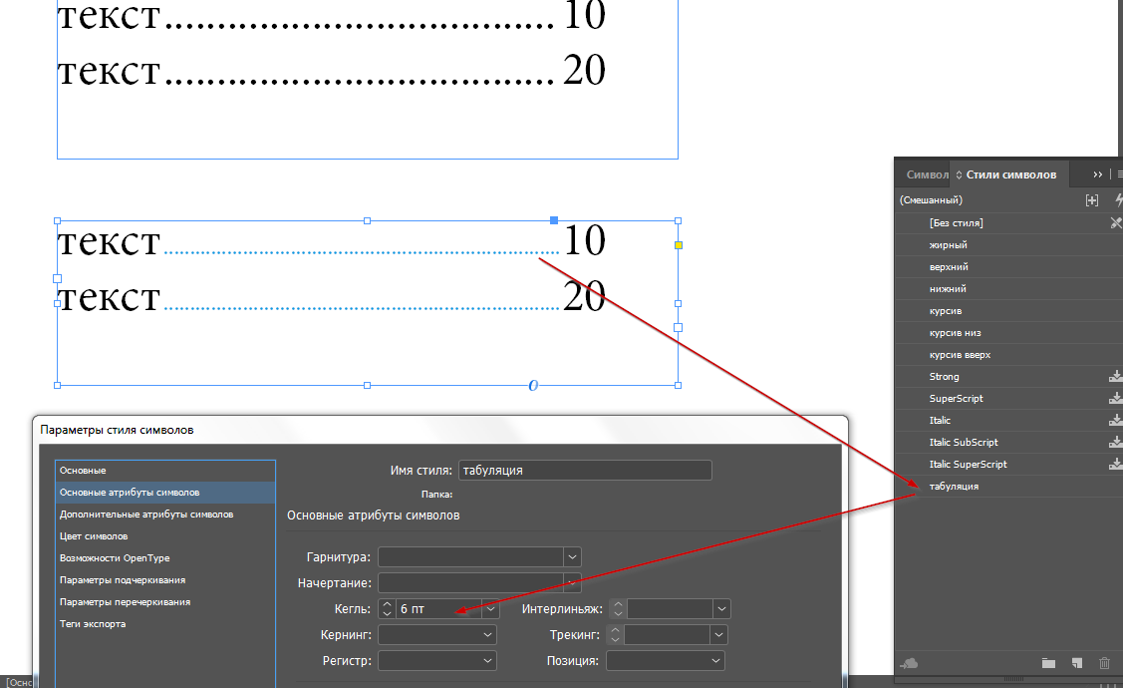
Task: Click the import icon on the SuperScript row
Action: point(1116,399)
